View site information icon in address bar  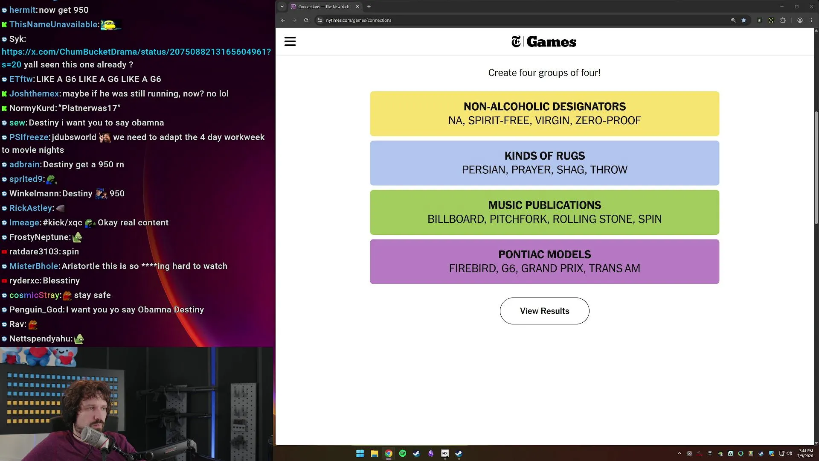(x=320, y=20)
